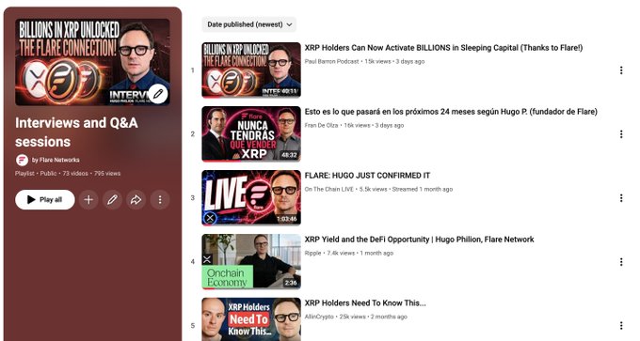The image size is (640, 341).
Task: Open video XRP Holders Can Now Activate BILLIONS title
Action: 443,48
